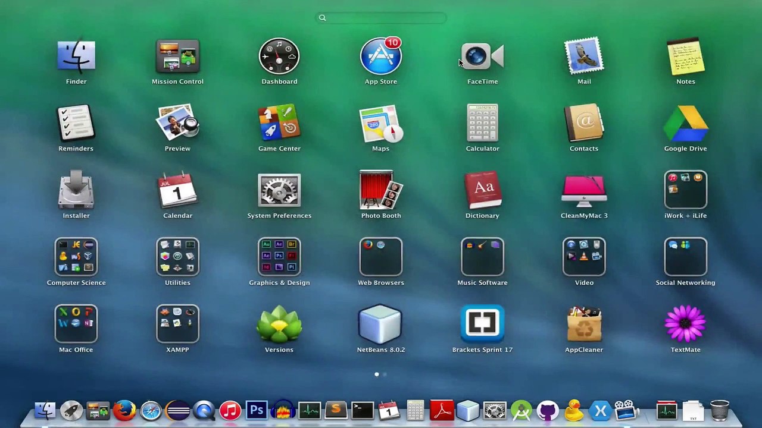Image resolution: width=762 pixels, height=428 pixels.
Task: Open the Music Software folder
Action: (482, 257)
